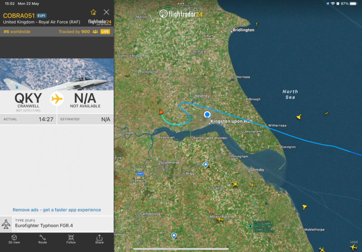Tap the battery indicator in status bar
This screenshot has height=252, width=362.
click(x=353, y=4)
